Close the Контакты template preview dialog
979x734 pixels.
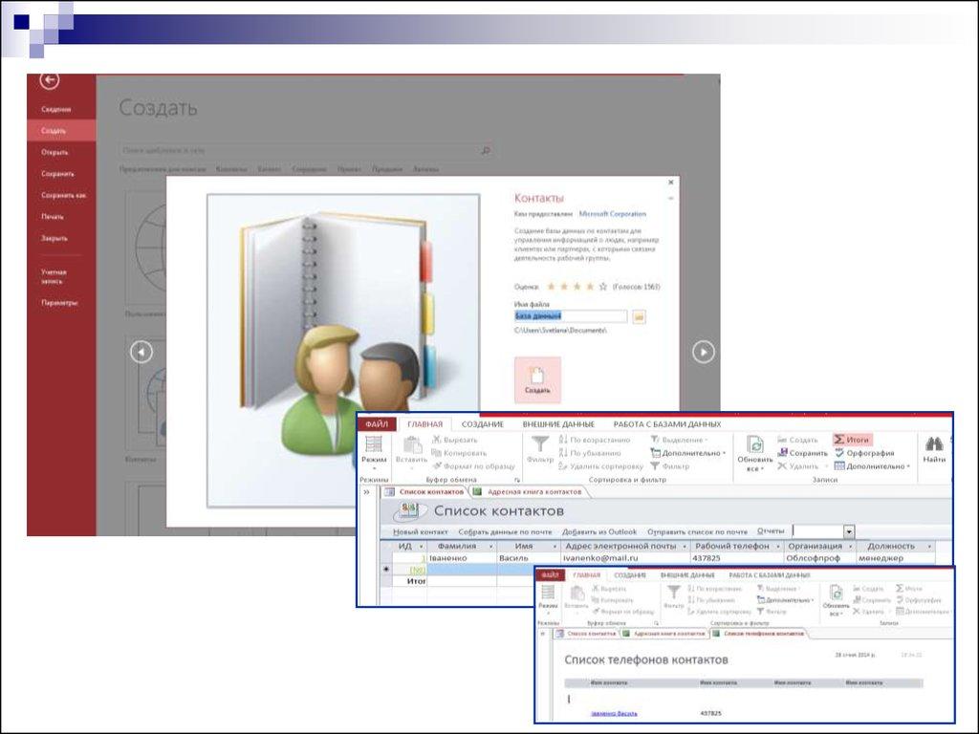pyautogui.click(x=671, y=181)
